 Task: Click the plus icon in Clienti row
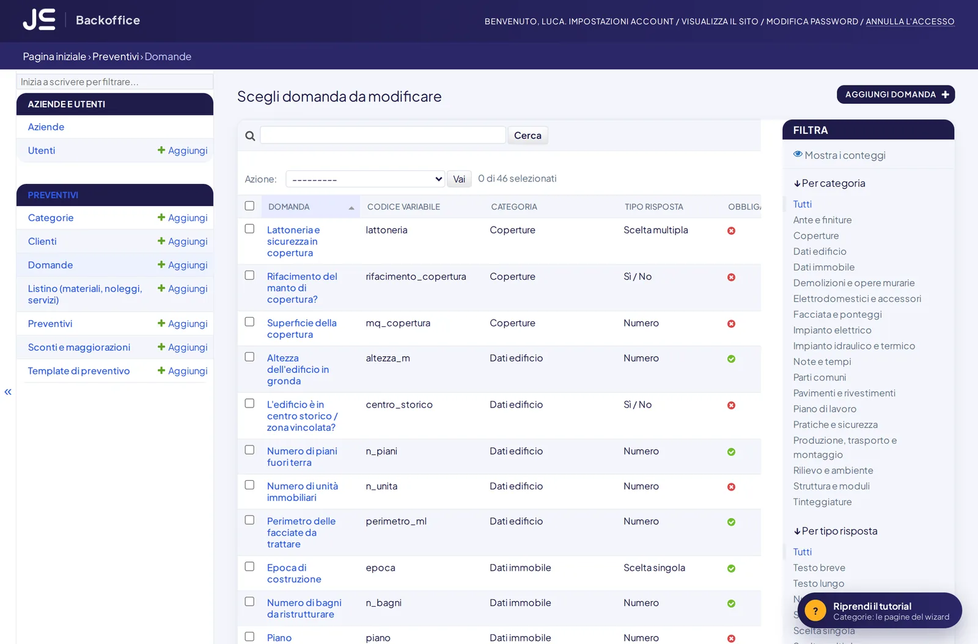(x=161, y=241)
